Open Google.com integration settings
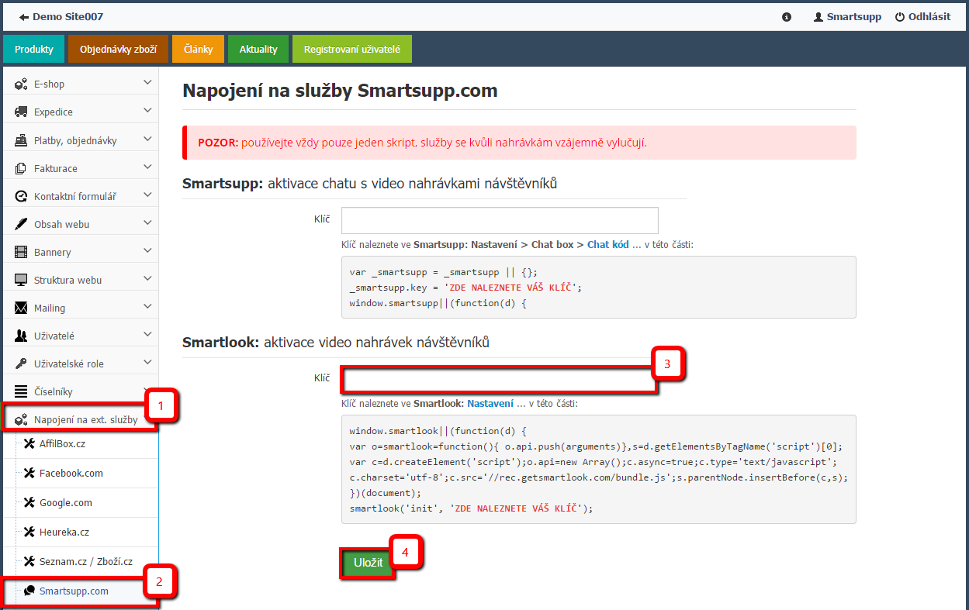969x610 pixels. (x=66, y=502)
